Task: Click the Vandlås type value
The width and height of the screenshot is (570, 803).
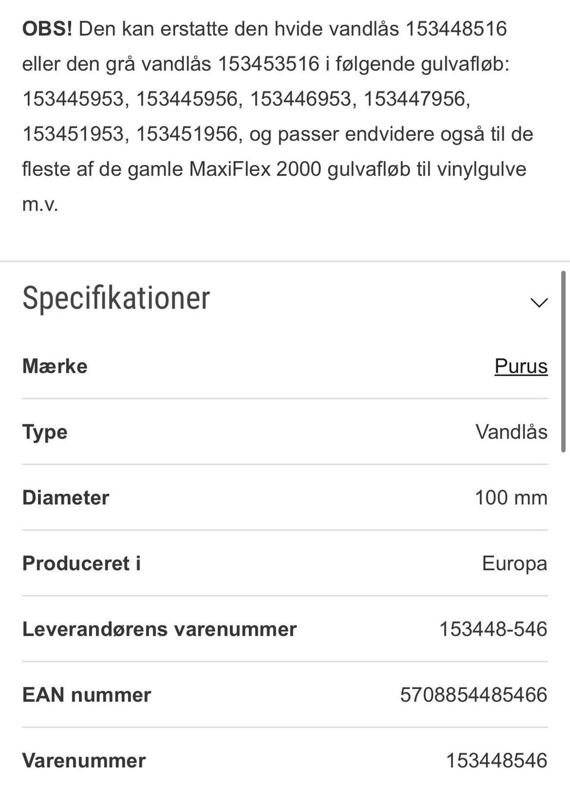Action: (511, 432)
